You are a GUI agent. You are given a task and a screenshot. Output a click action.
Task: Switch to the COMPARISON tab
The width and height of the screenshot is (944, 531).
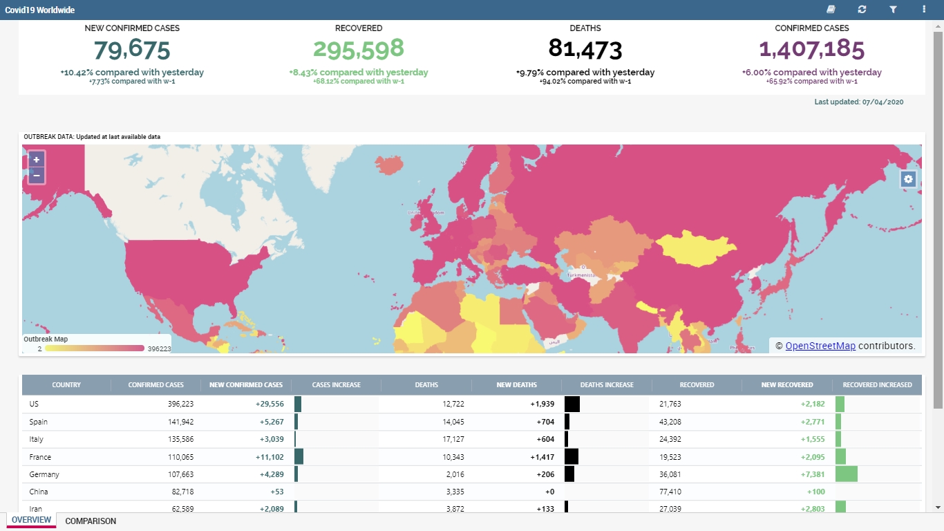(91, 521)
